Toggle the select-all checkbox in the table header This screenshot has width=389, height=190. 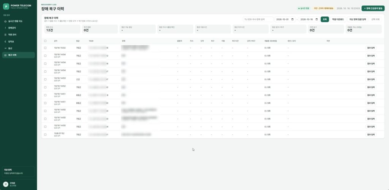pyautogui.click(x=45, y=41)
